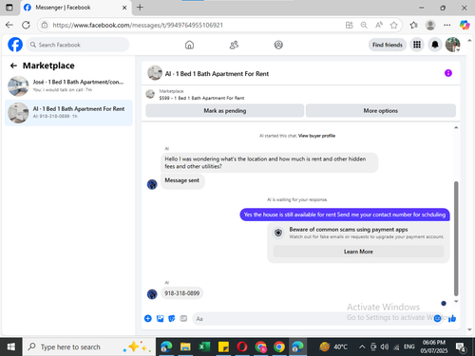Open the volume control in system tray
Image resolution: width=475 pixels, height=356 pixels.
pyautogui.click(x=385, y=347)
